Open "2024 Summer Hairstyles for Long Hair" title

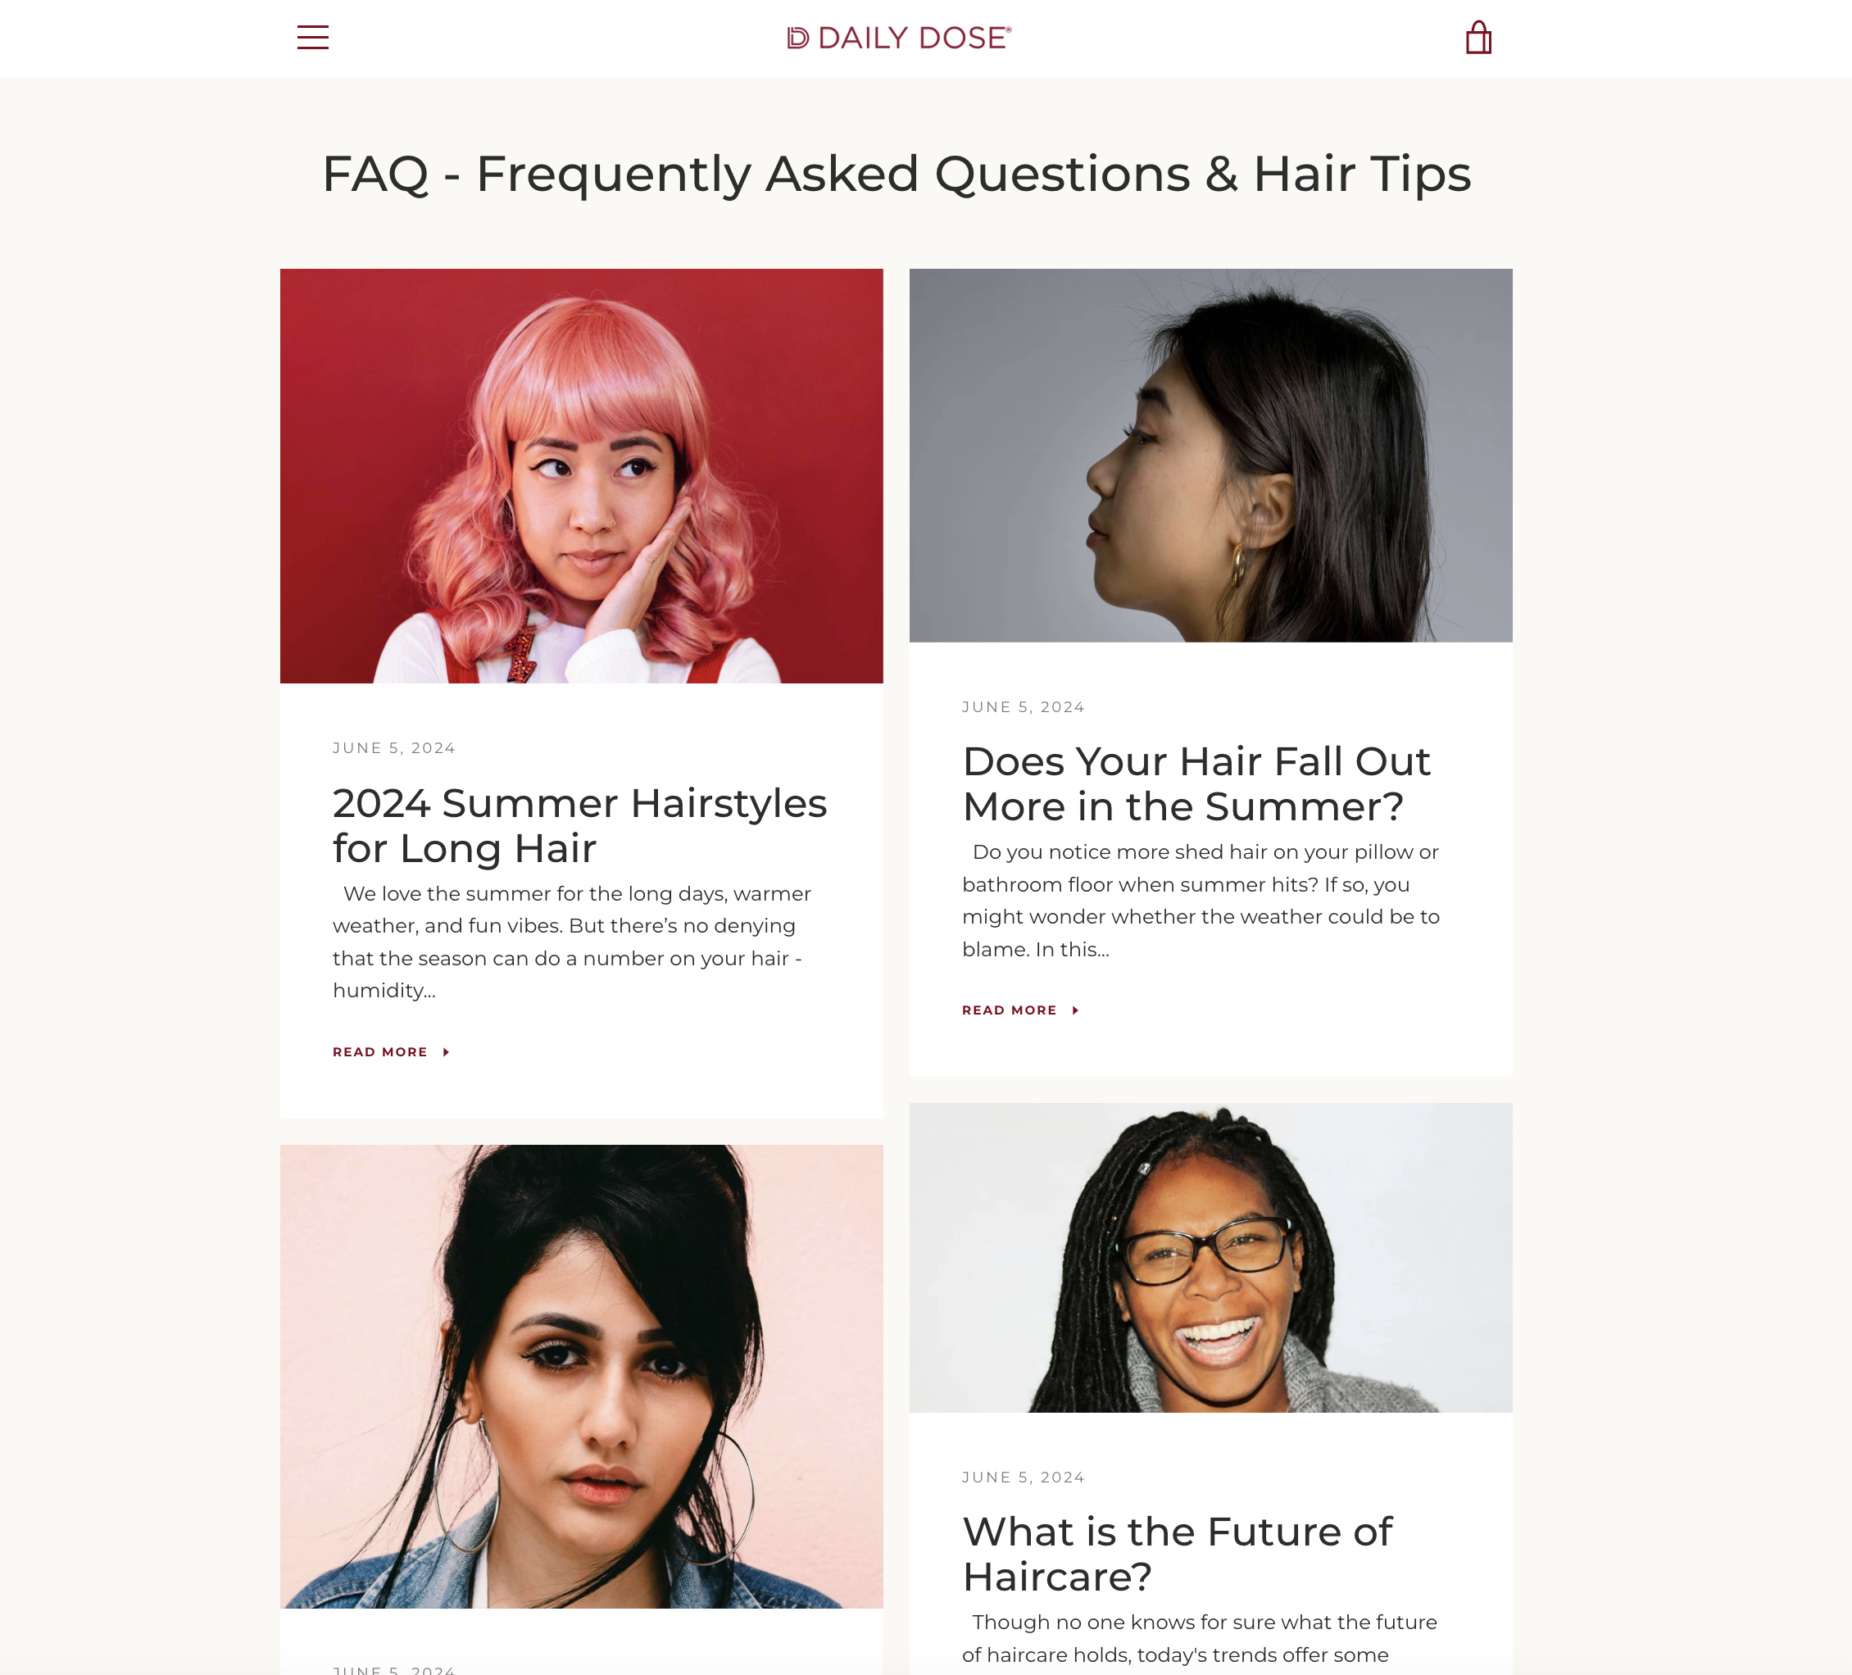point(579,825)
